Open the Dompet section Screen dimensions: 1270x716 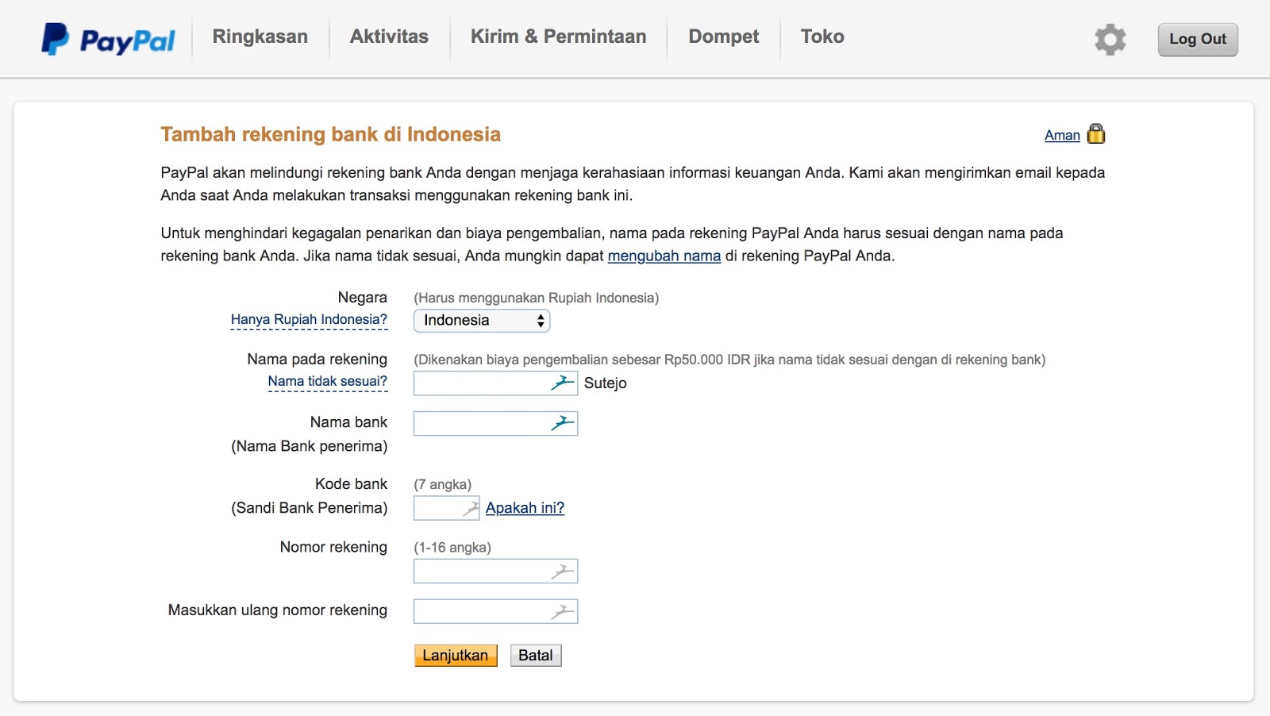pos(723,37)
